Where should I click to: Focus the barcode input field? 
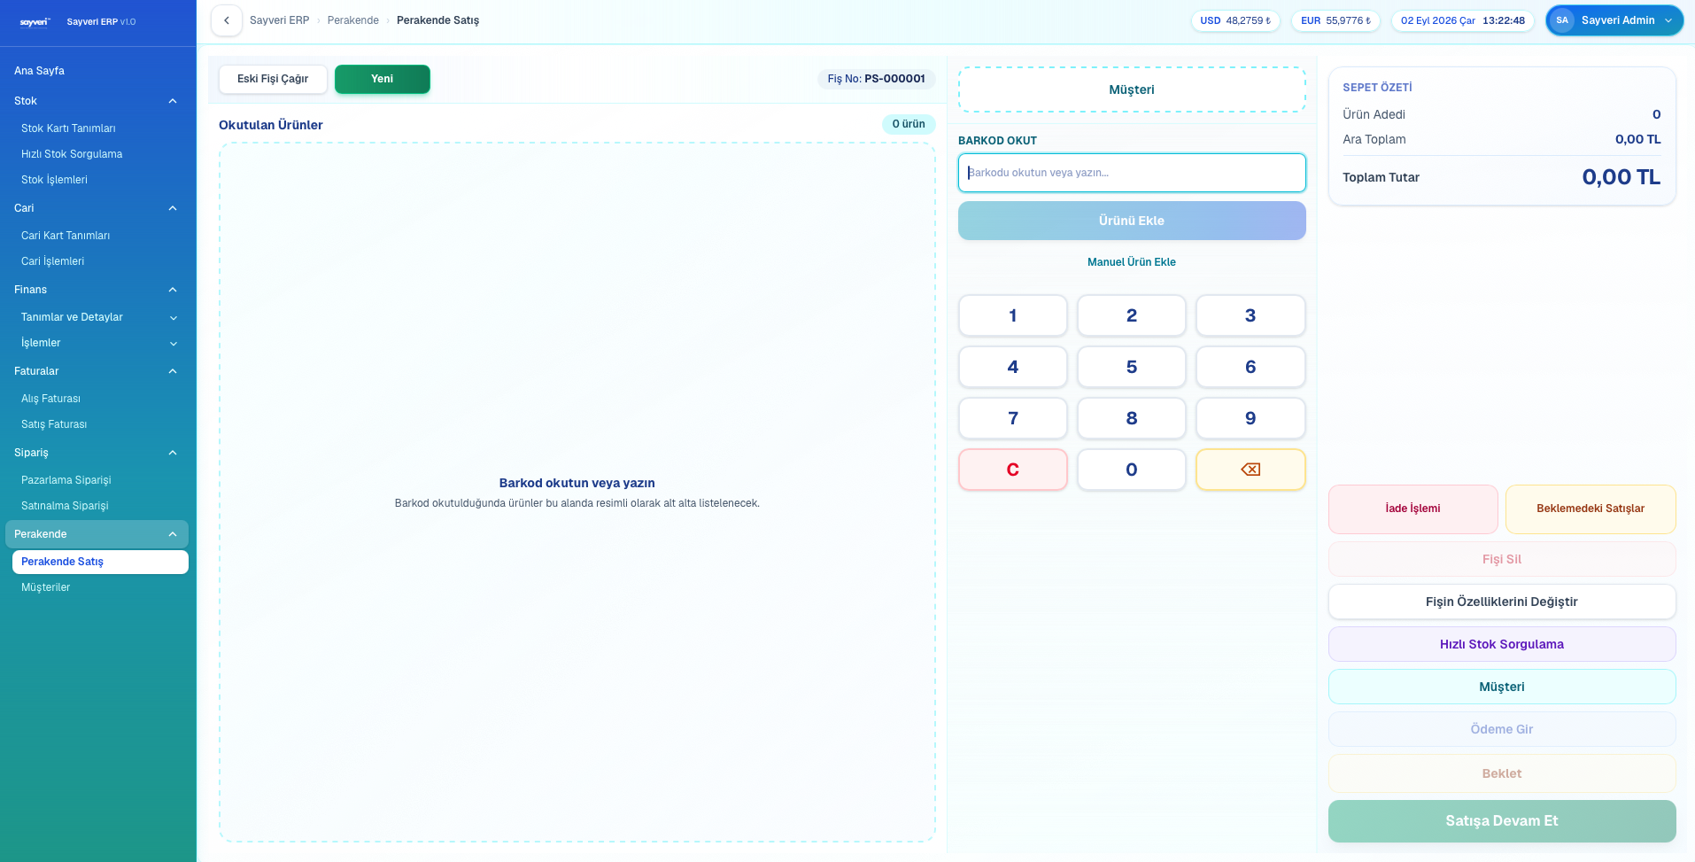point(1132,173)
